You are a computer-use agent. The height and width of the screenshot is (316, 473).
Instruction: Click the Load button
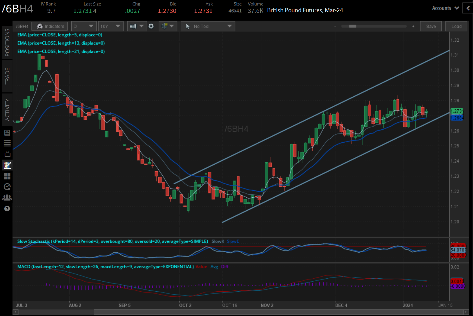coord(456,26)
